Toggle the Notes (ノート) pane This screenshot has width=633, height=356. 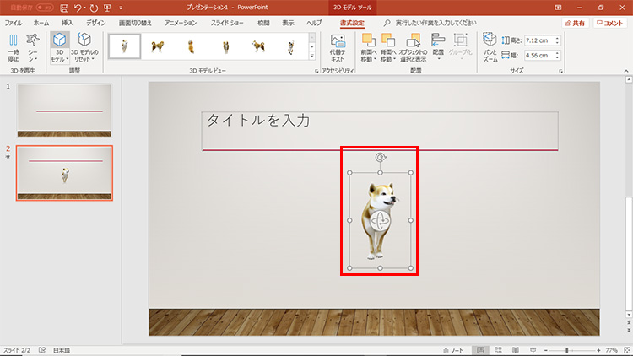[x=452, y=349]
